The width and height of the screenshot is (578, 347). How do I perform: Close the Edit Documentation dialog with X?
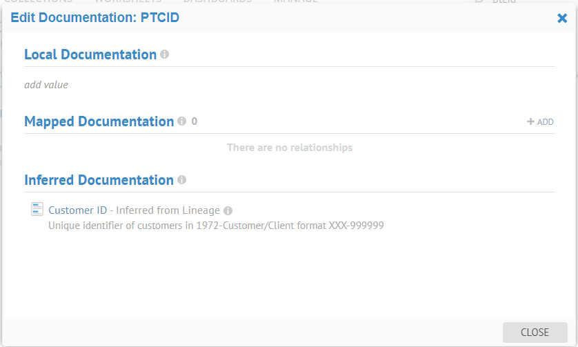click(x=562, y=19)
